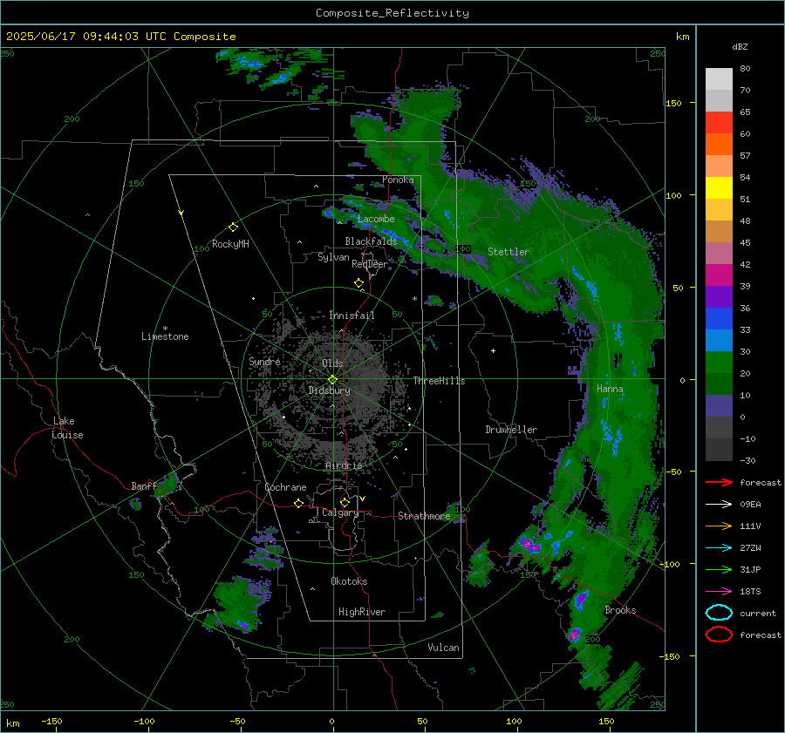The image size is (785, 733).
Task: Click the Brooks city label
Action: click(x=620, y=610)
